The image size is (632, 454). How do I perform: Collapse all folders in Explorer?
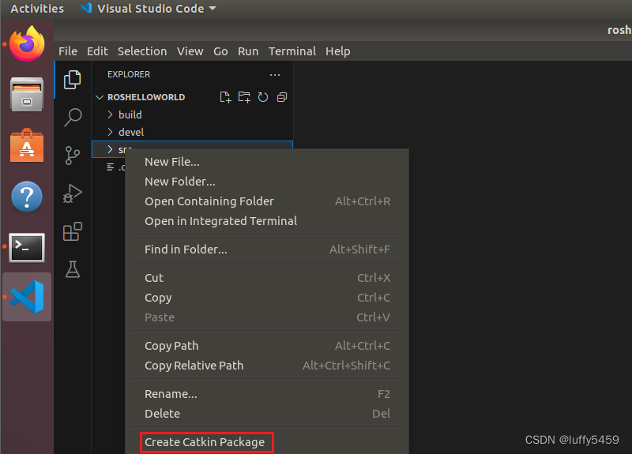(x=282, y=97)
